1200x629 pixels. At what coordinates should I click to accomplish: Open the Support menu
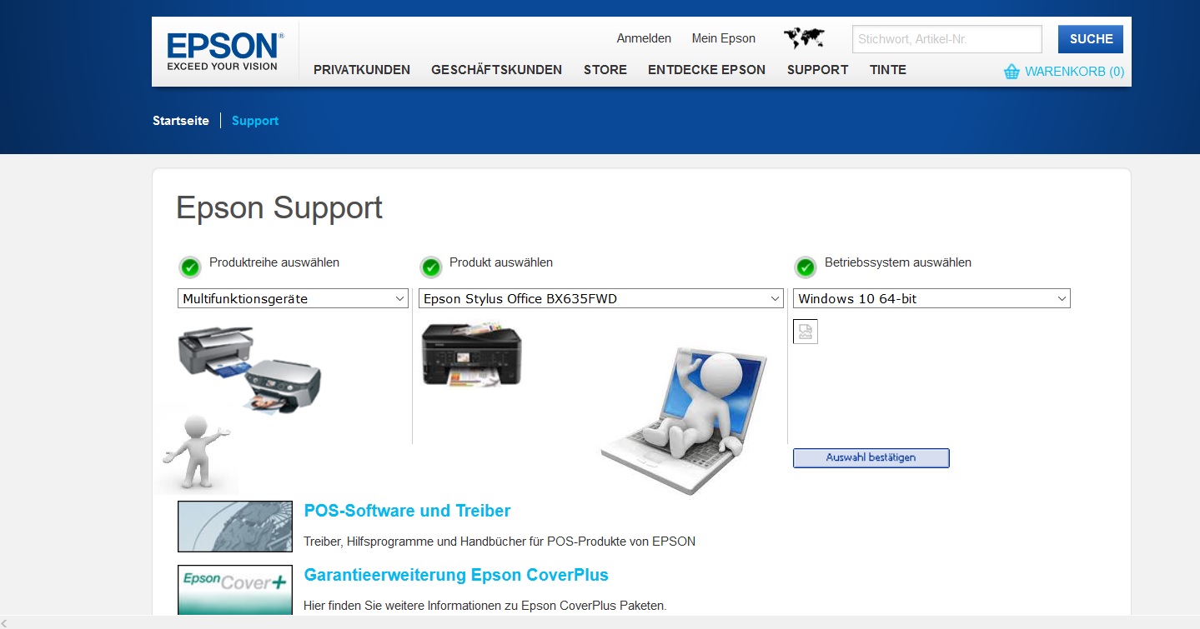817,70
